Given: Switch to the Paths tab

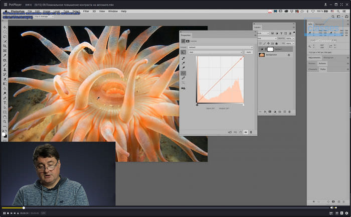Looking at the screenshot, I should click(x=323, y=69).
